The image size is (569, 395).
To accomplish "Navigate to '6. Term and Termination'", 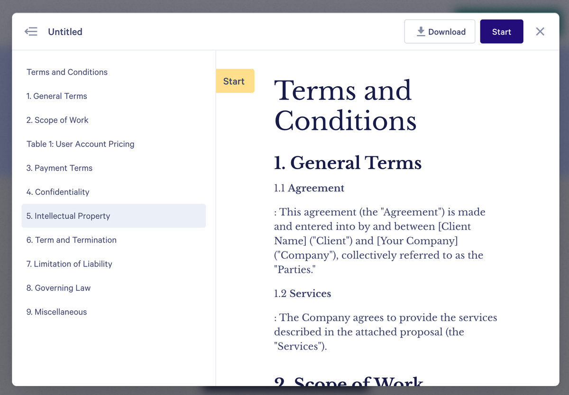I will pyautogui.click(x=71, y=240).
